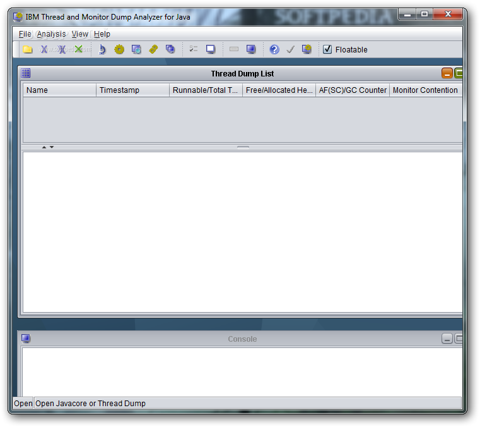The image size is (480, 427).
Task: Click the 'Open Javacore or Thread Dump' status text
Action: click(90, 404)
